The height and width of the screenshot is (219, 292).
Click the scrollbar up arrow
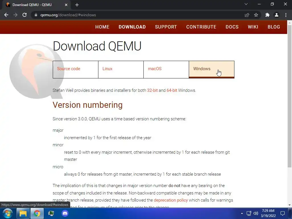[x=289, y=23]
